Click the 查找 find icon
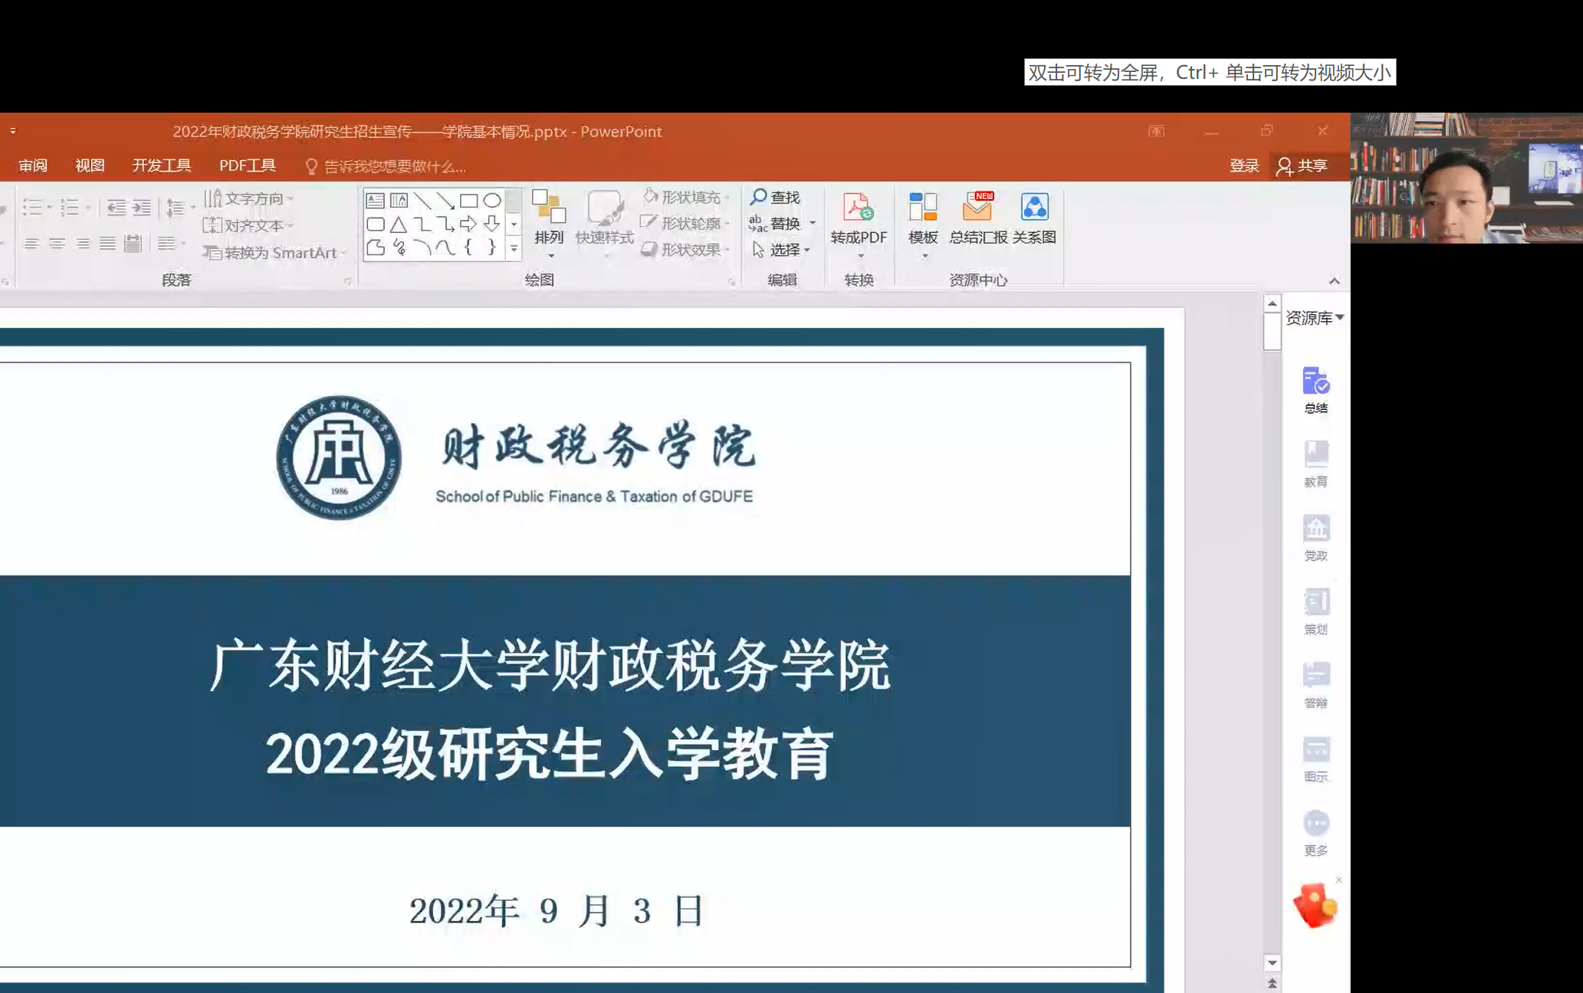The image size is (1583, 993). tap(775, 198)
